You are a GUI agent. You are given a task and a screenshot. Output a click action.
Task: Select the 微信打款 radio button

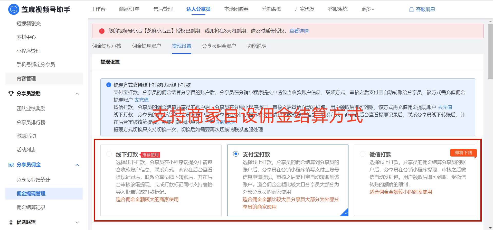click(363, 154)
